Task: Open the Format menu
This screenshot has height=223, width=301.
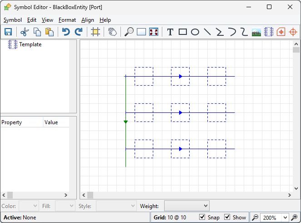Action: pyautogui.click(x=67, y=20)
